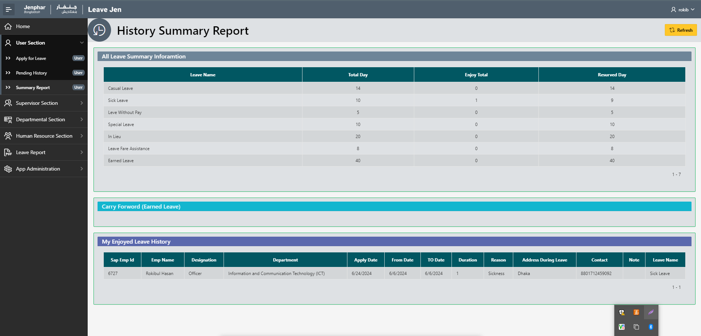Open the Supervisor Section menu label
The height and width of the screenshot is (336, 701).
tap(37, 103)
